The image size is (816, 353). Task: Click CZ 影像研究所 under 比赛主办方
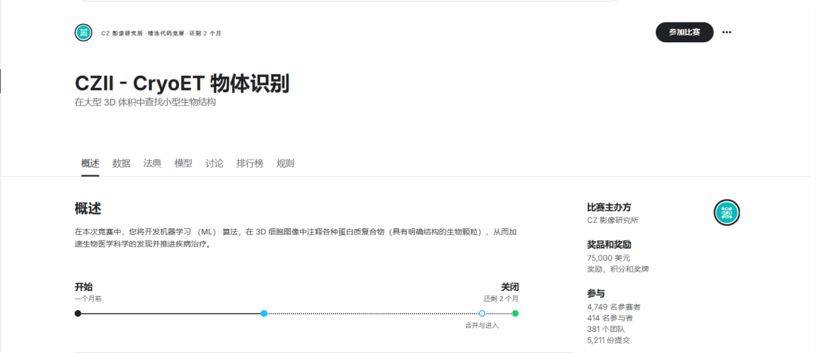[x=613, y=220]
